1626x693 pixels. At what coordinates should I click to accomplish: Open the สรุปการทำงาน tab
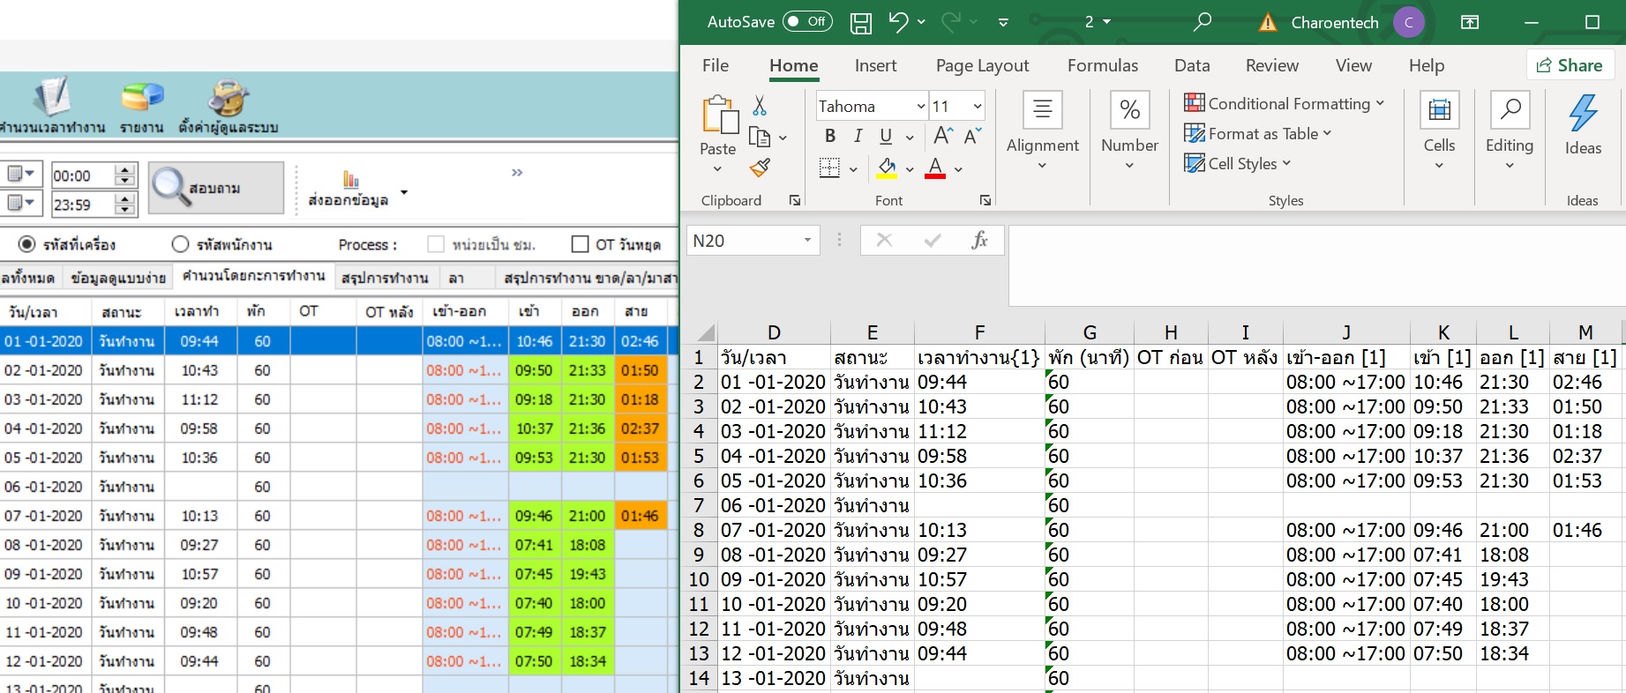point(385,278)
